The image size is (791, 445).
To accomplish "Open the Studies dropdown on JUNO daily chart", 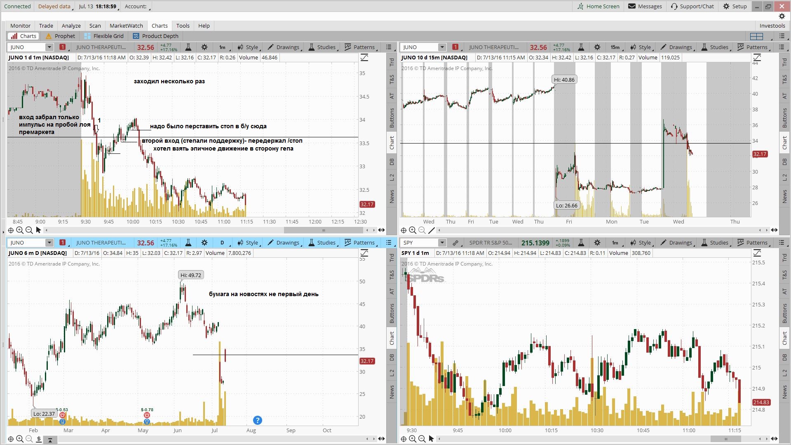I will 322,243.
